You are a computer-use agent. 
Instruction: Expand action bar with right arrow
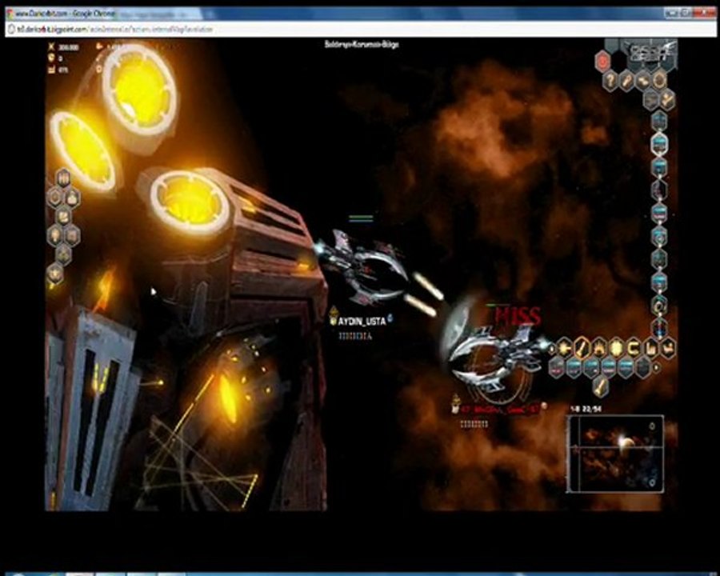click(657, 368)
